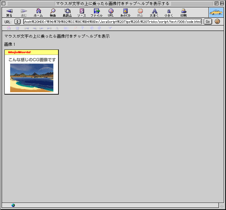Click the page heading マウスが文字の上に乗ったら text
This screenshot has height=210, width=226.
pos(57,36)
